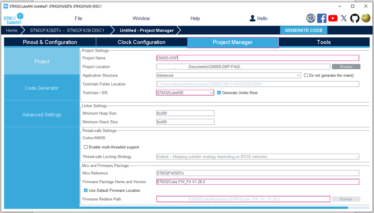Switch to the Tools tab
The image size is (374, 213).
point(324,42)
